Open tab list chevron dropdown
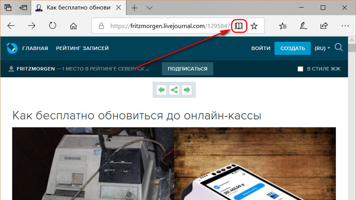Image resolution: width=356 pixels, height=200 pixels. coord(149,8)
